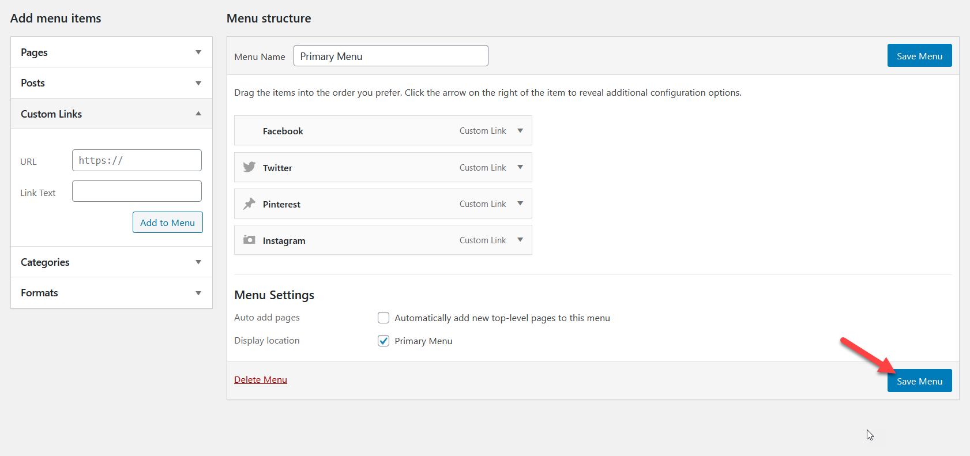Click the URL input field

[137, 160]
